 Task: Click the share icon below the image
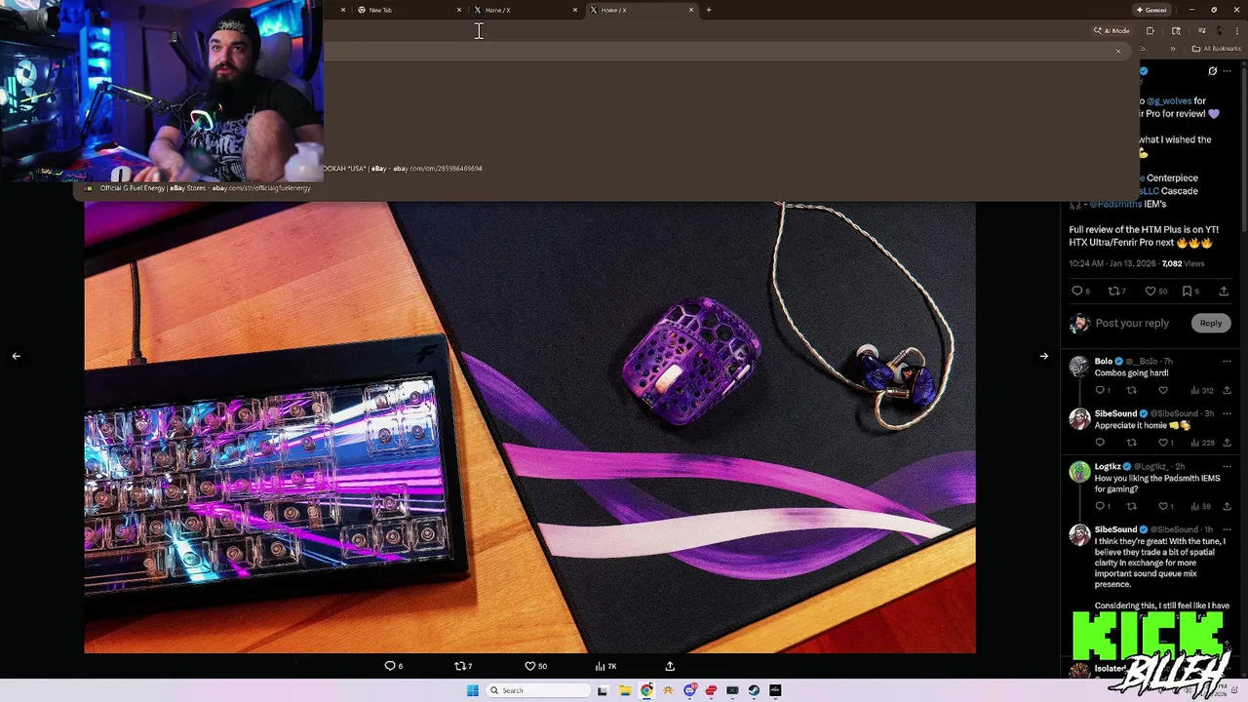coord(670,666)
